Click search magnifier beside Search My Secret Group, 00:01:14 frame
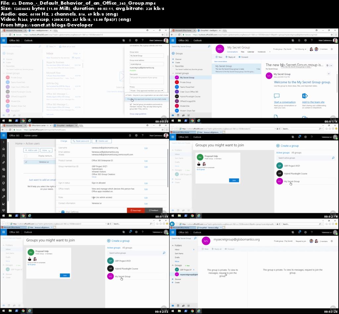339x314 pixels. click(209, 46)
